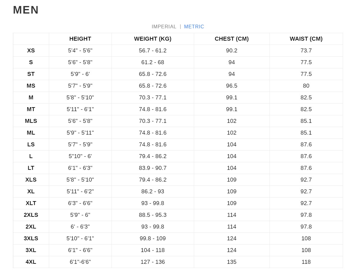Click the weight cell 56.7 - 61.2

point(153,51)
